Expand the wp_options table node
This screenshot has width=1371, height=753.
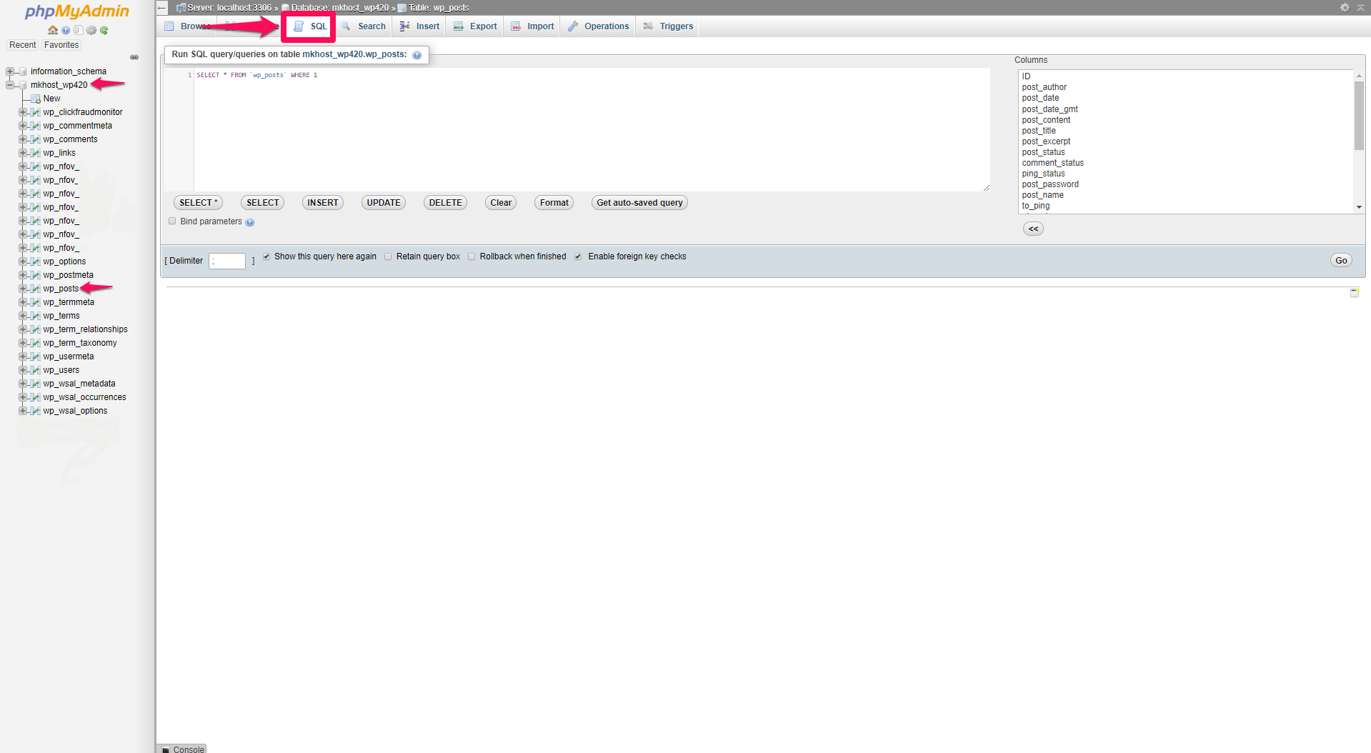[23, 261]
